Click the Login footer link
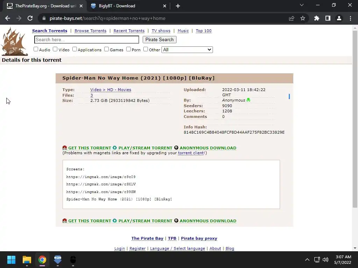Viewport: 358px width, 268px height. (120, 248)
